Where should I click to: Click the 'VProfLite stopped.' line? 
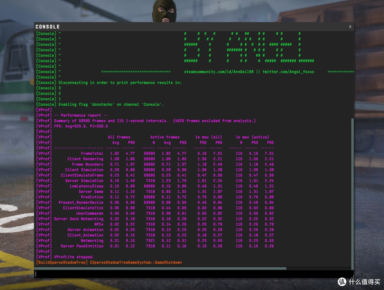(65, 257)
